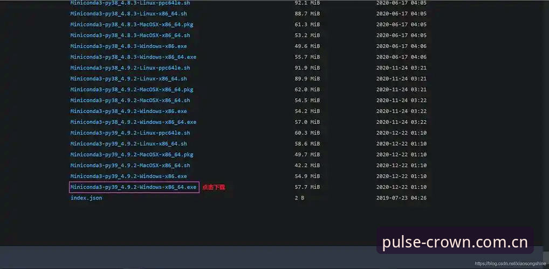Select Miniconda3-py38_4.9.2-Windows-x86.exe
Viewport: 549px width, 269px height.
[x=128, y=111]
